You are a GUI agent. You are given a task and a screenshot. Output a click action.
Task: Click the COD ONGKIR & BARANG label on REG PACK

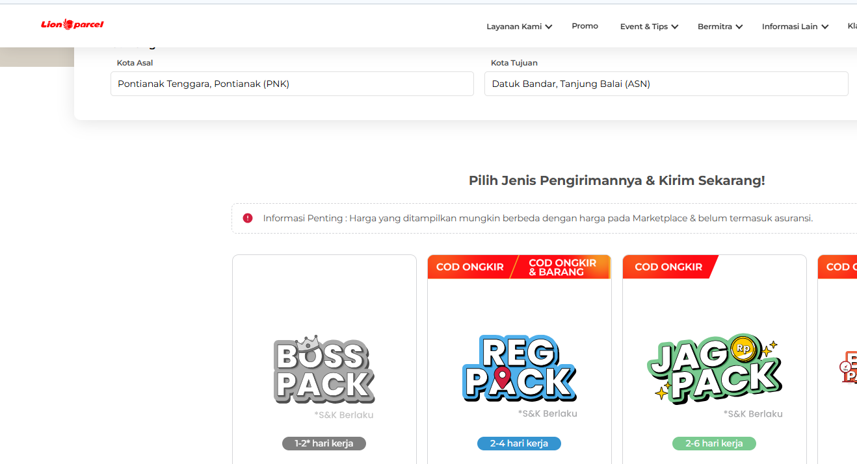click(562, 267)
